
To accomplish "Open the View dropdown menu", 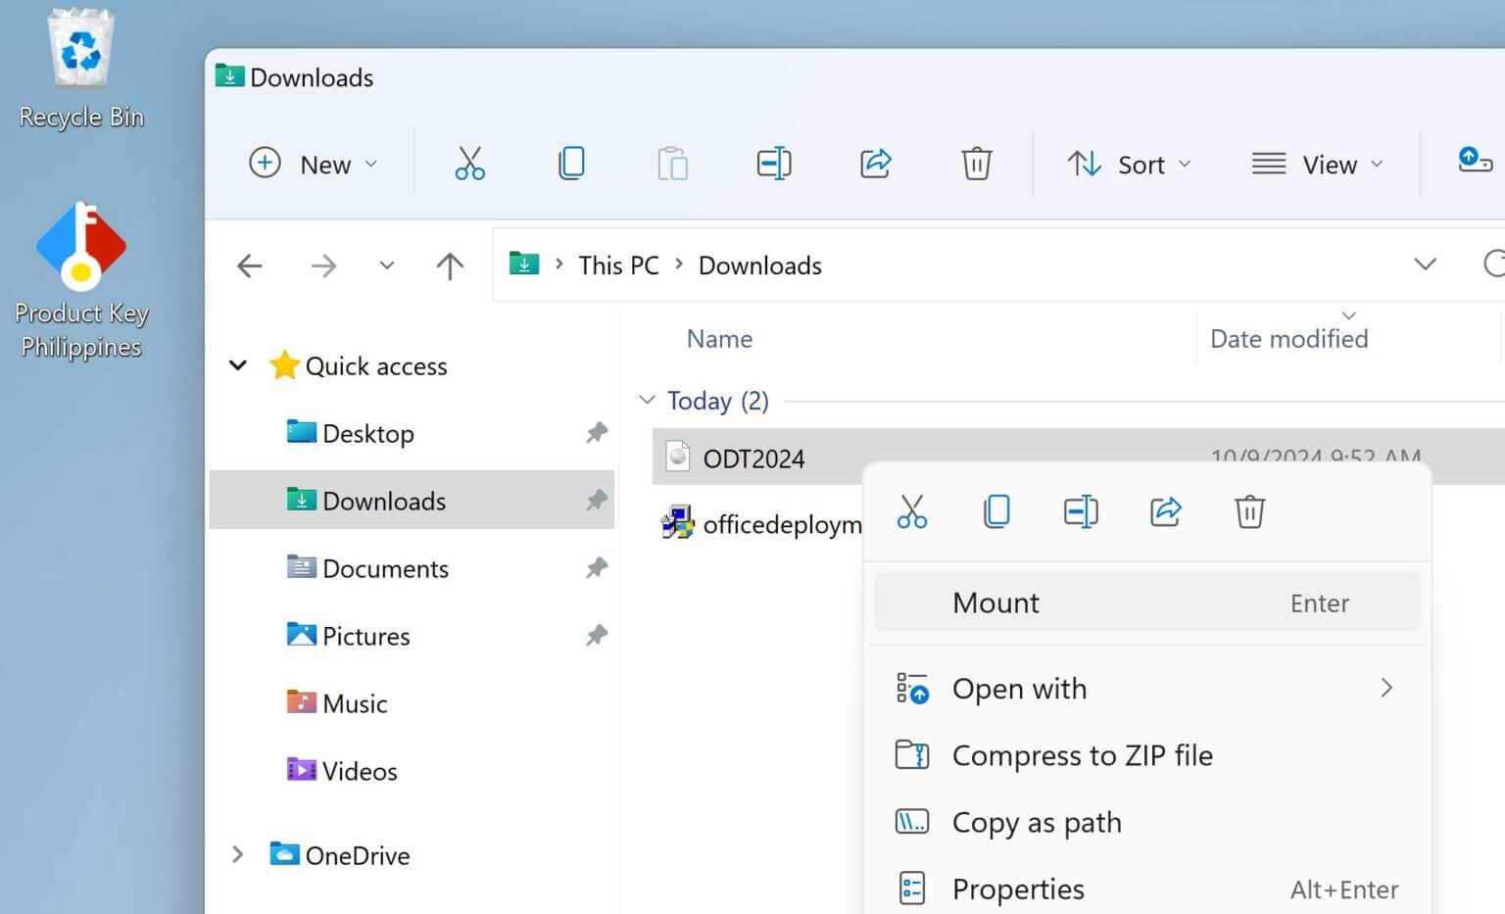I will (1318, 164).
